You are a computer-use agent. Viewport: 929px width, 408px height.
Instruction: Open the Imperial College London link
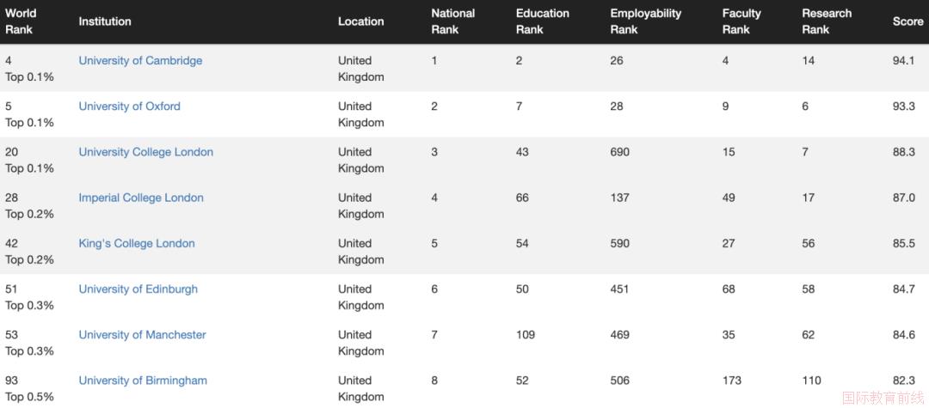141,198
